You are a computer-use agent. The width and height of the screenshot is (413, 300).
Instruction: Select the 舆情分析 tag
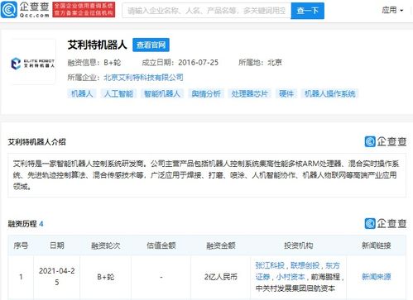206,93
